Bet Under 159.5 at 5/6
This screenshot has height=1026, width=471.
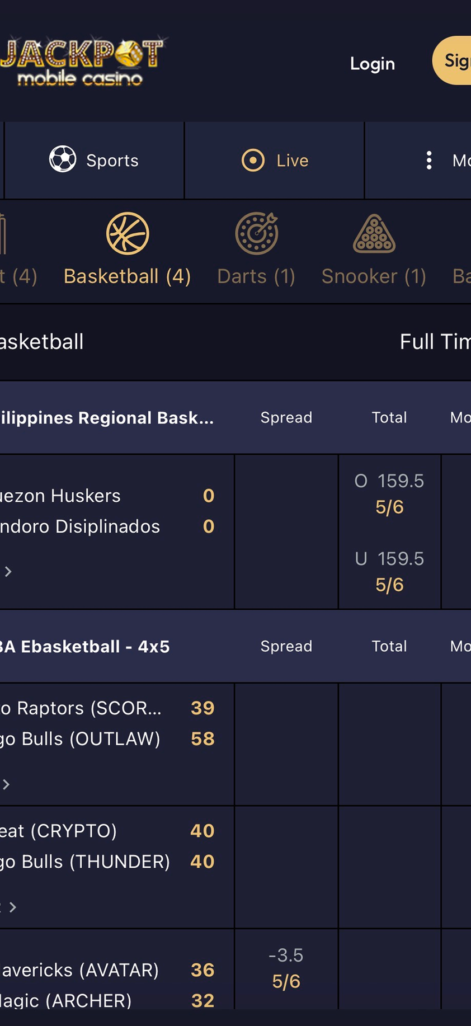[x=389, y=572]
